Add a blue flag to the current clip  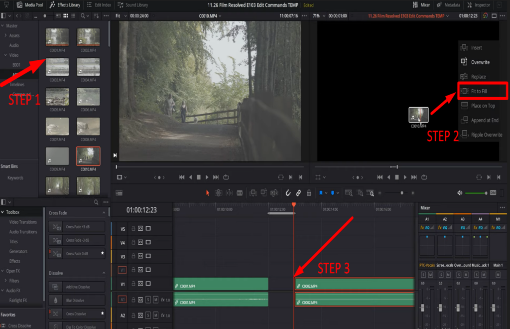(x=322, y=192)
